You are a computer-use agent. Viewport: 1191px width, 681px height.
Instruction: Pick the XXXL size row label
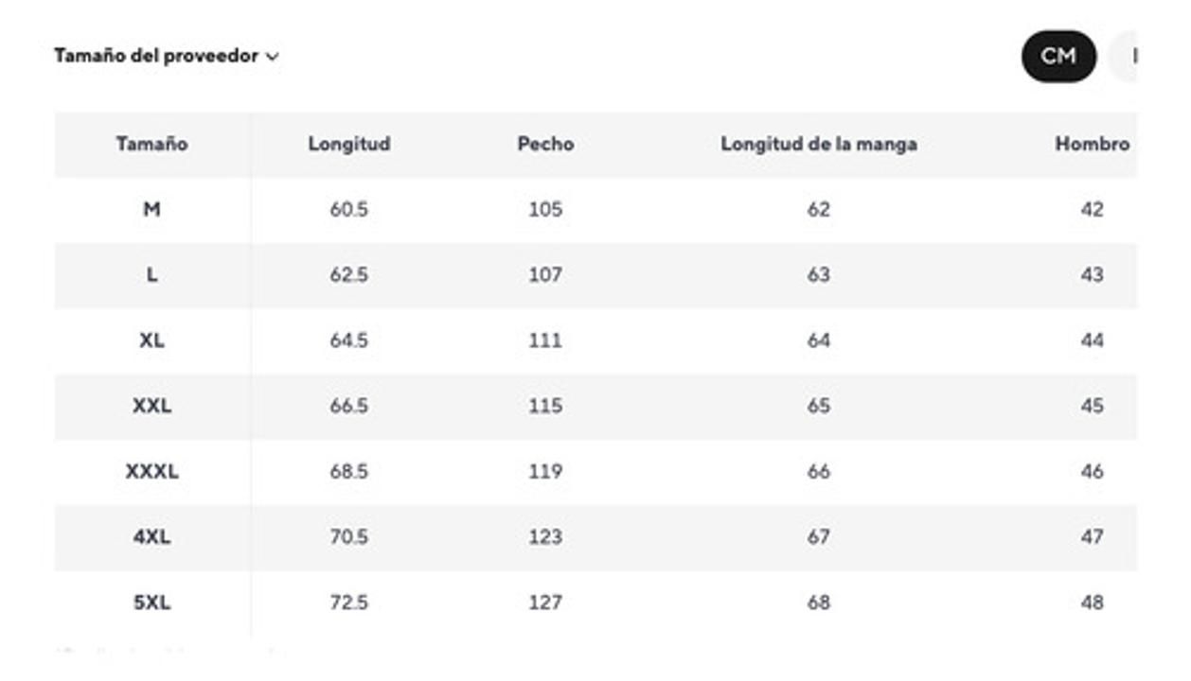coord(151,471)
